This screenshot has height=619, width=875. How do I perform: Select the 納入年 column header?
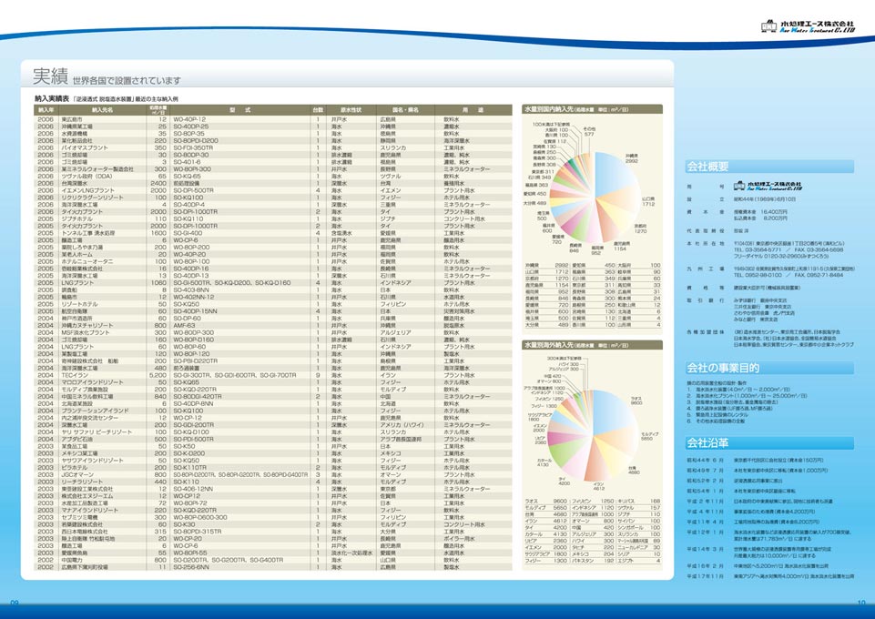click(x=46, y=110)
